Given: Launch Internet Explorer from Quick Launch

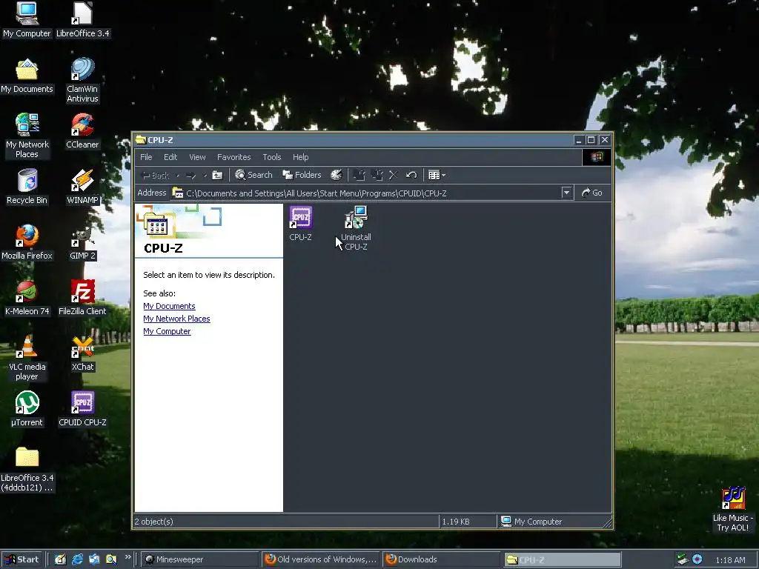Looking at the screenshot, I should 77,559.
